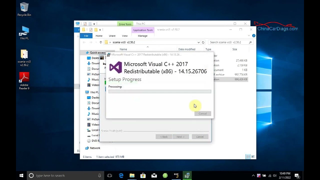
Task: Open the Action Center notifications icon
Action: pyautogui.click(x=297, y=175)
